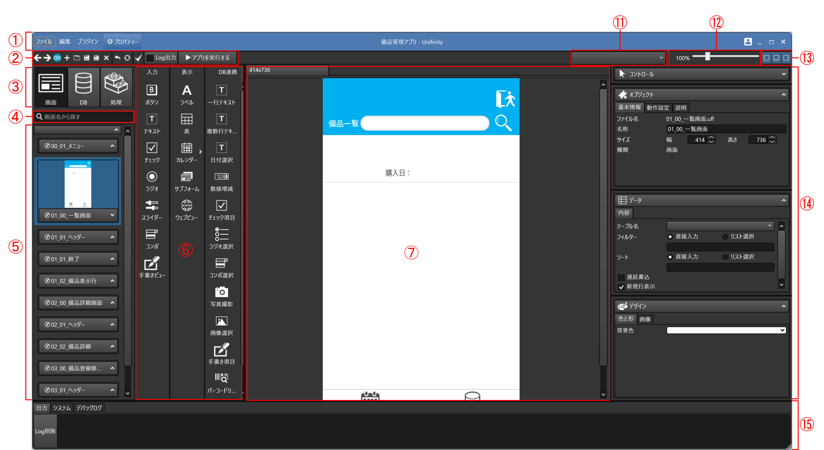The width and height of the screenshot is (824, 450).
Task: Click the Log削除 button
Action: 45,431
